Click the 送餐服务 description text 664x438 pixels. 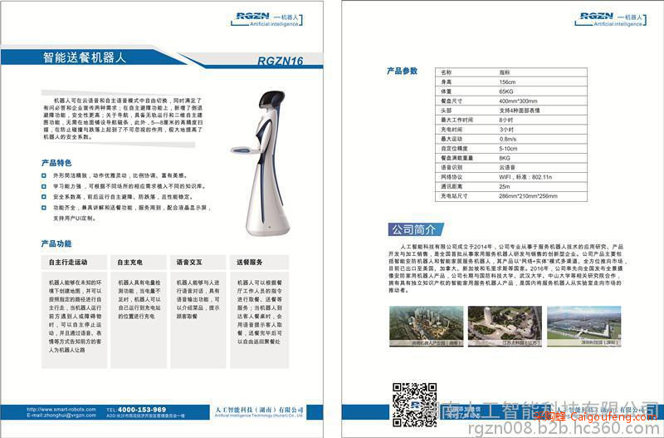point(260,312)
